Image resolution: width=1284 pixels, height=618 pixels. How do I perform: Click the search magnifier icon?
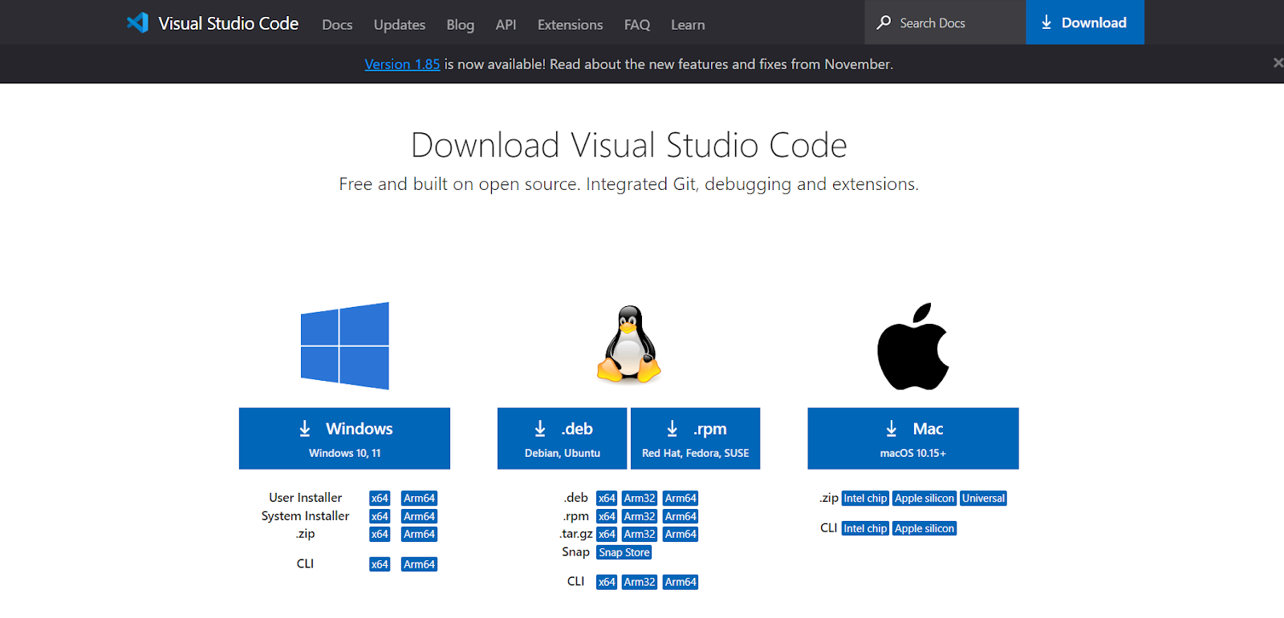(x=884, y=22)
